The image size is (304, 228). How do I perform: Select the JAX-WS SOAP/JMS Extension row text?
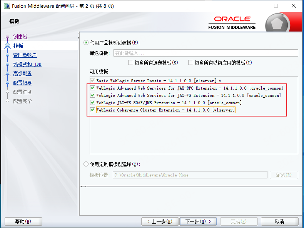click(x=169, y=103)
